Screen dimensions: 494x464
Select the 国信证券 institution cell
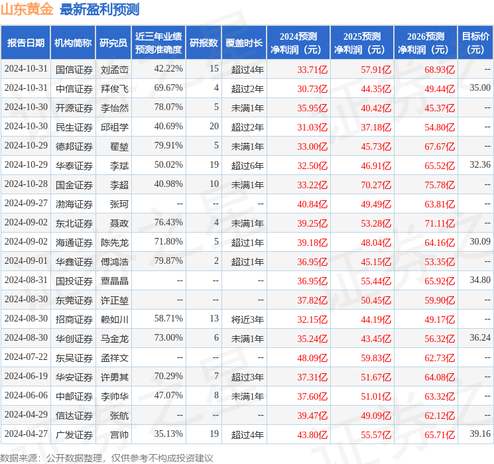point(74,70)
